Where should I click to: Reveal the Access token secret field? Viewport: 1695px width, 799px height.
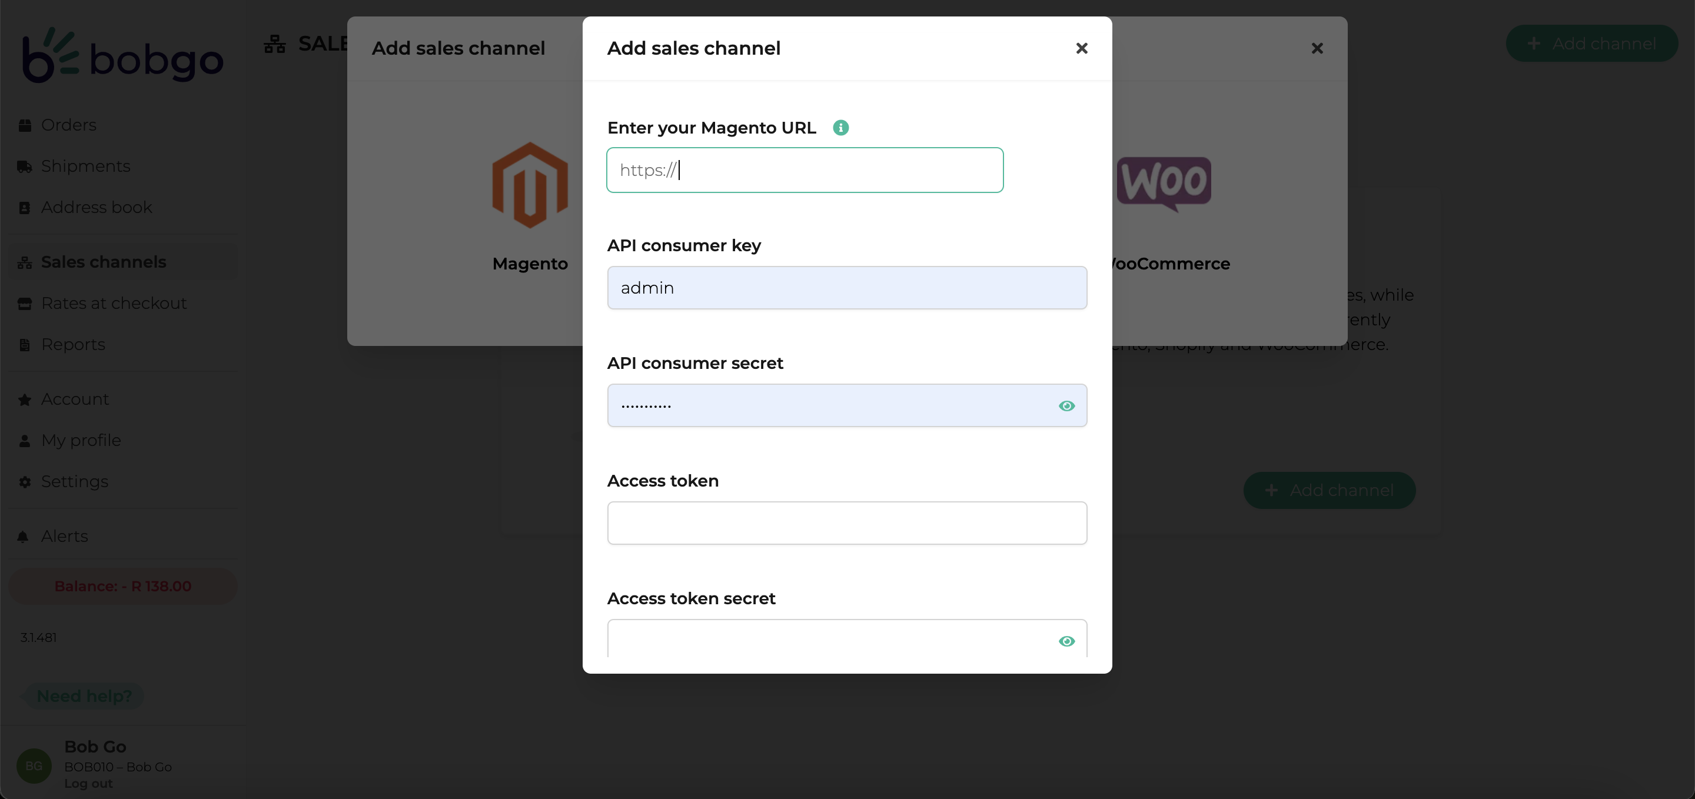tap(1066, 641)
